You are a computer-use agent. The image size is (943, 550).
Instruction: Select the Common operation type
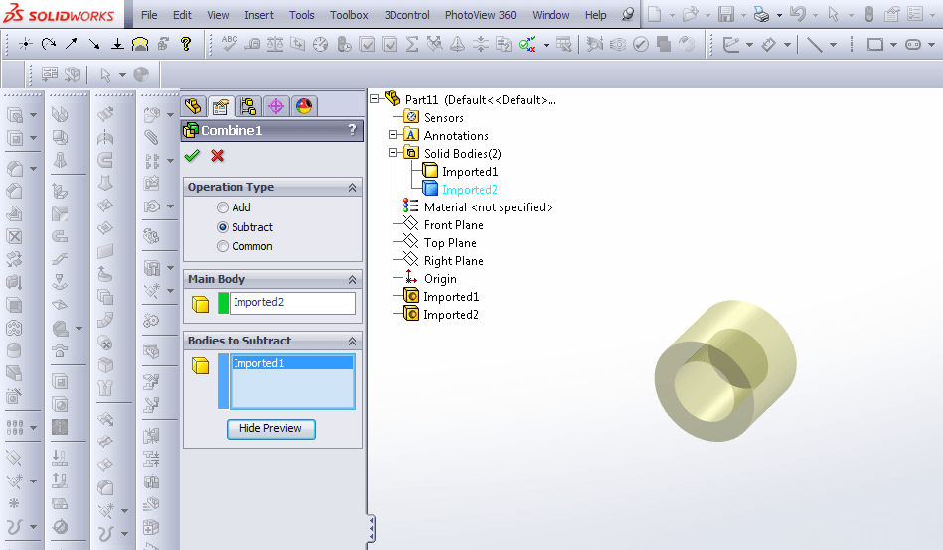(x=223, y=246)
